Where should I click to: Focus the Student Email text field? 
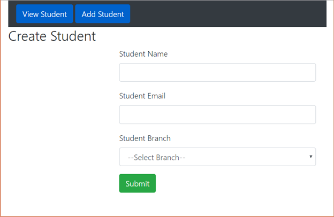click(217, 114)
